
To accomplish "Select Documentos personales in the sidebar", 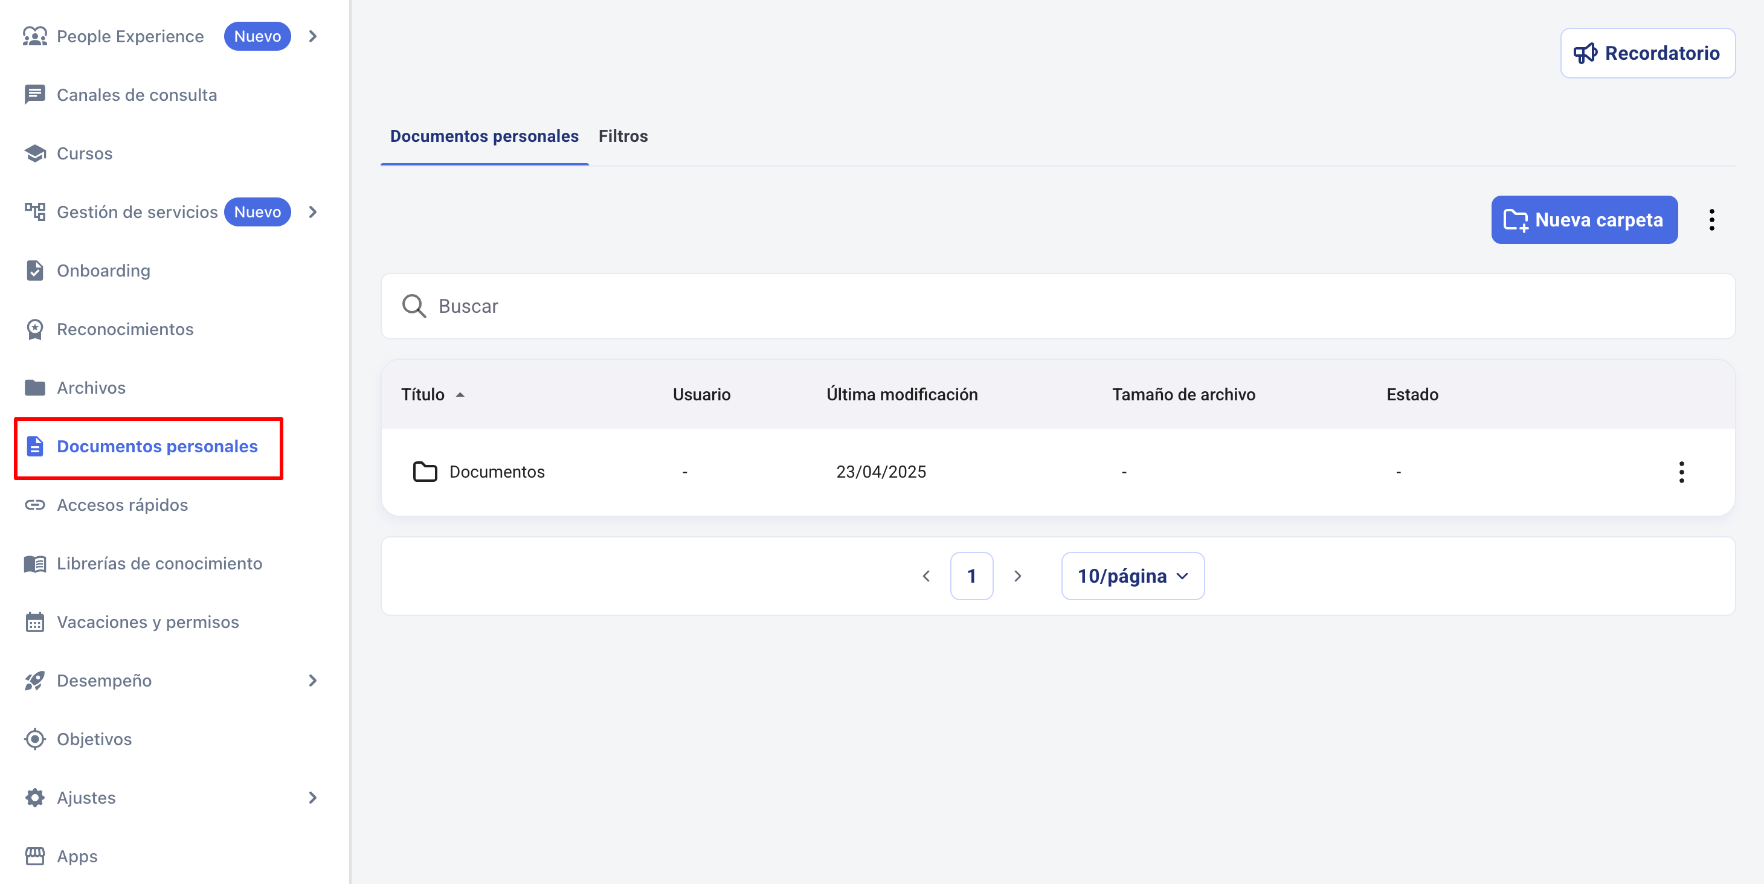I will pyautogui.click(x=157, y=446).
